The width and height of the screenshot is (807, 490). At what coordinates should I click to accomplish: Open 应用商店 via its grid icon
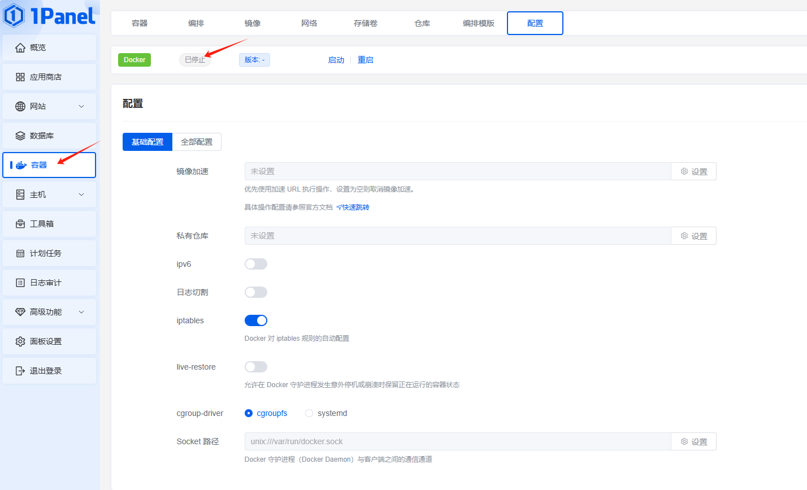[x=20, y=77]
